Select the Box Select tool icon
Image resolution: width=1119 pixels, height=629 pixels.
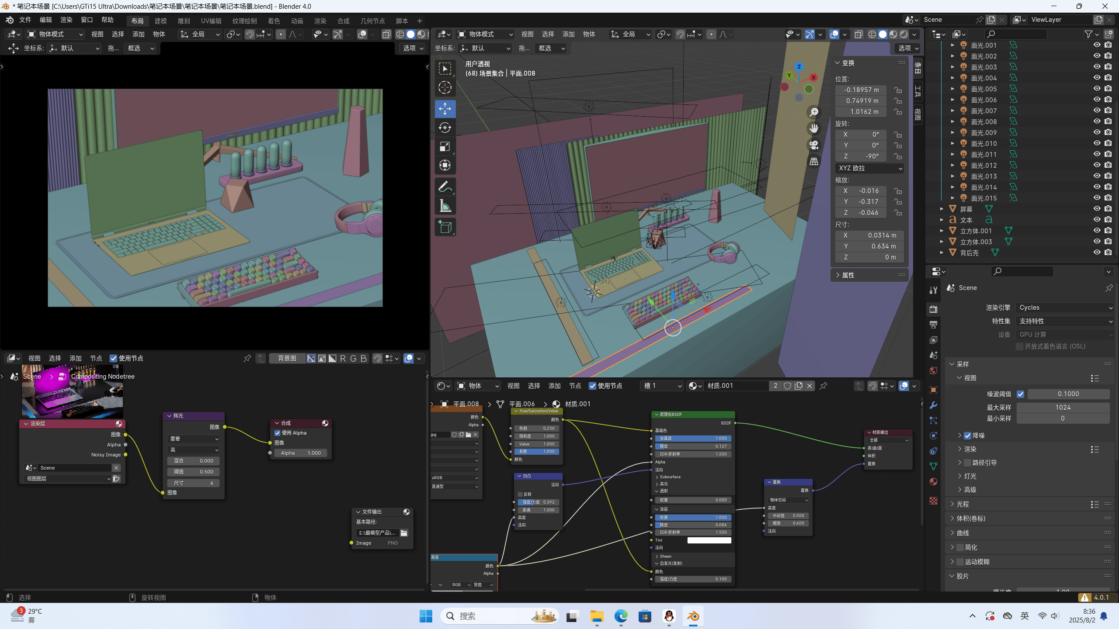445,69
